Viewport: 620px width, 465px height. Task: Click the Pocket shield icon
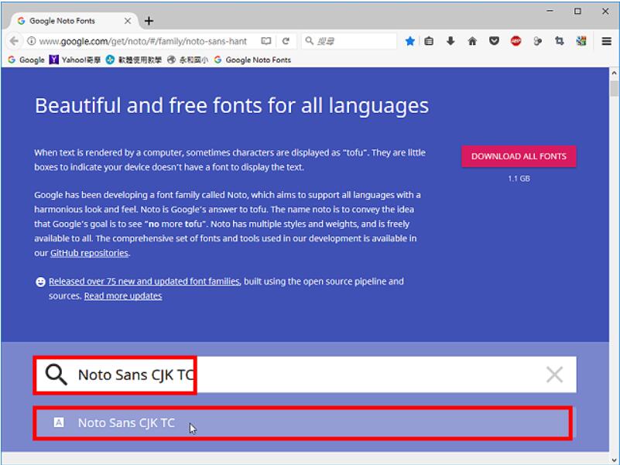click(494, 41)
